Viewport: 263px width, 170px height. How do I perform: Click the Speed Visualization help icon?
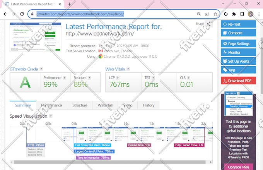coord(51,116)
